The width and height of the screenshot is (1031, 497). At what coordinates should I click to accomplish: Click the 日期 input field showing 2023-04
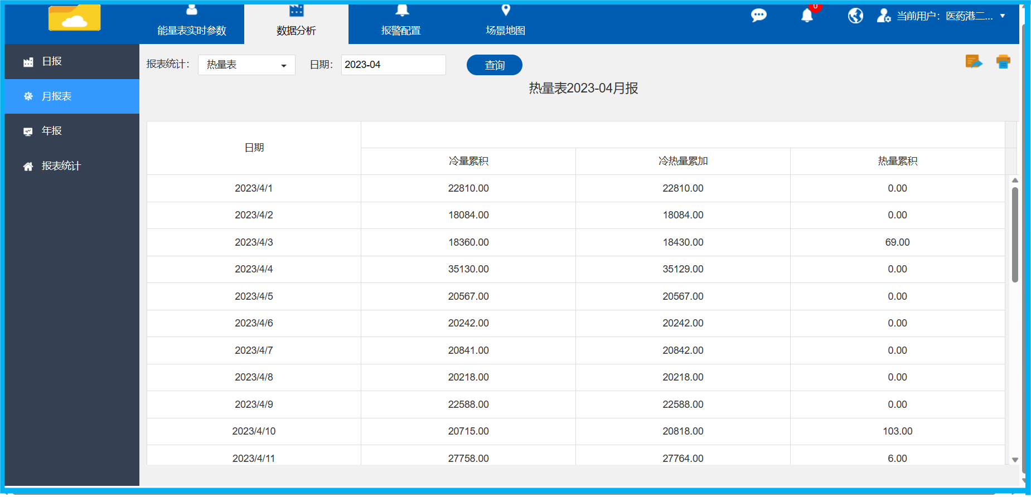tap(393, 65)
